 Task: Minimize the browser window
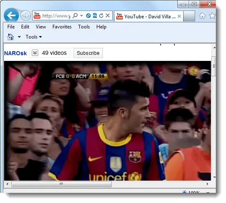coord(183,4)
